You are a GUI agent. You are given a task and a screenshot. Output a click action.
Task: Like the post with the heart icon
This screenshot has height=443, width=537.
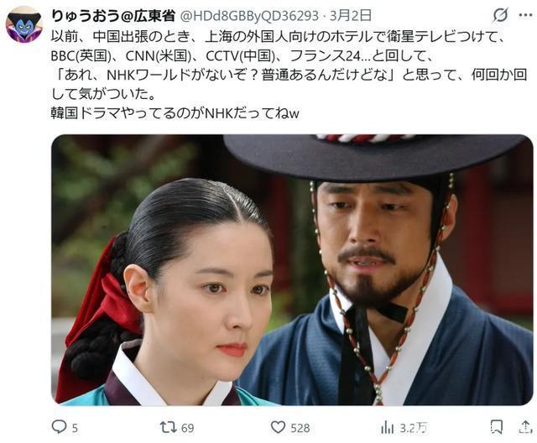click(278, 427)
